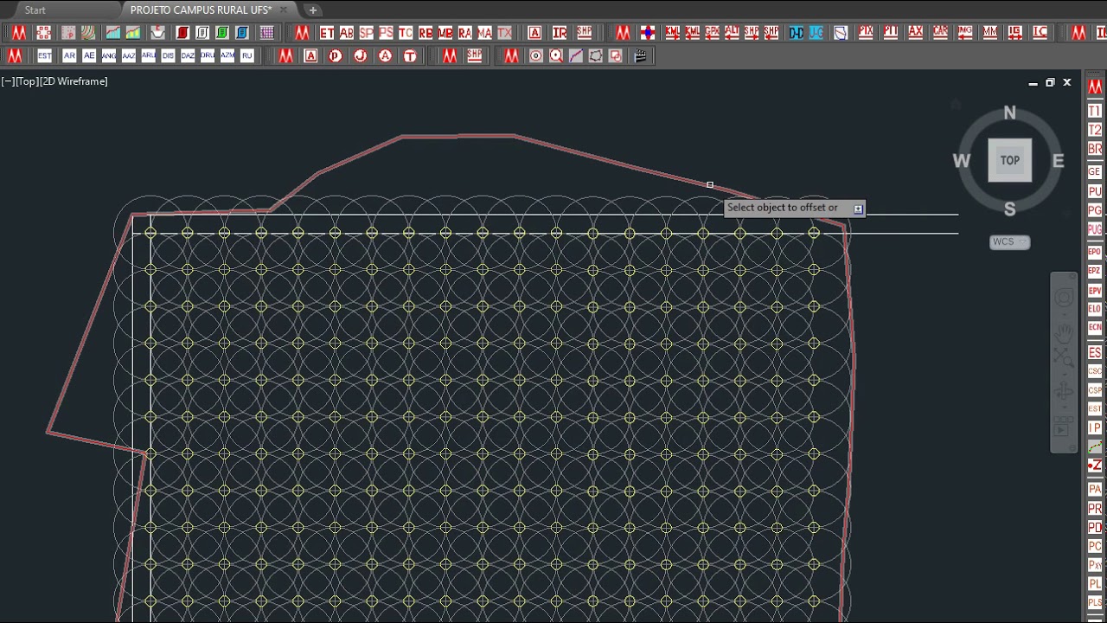This screenshot has width=1107, height=623.
Task: Click the circled P toolbar icon
Action: coord(336,55)
